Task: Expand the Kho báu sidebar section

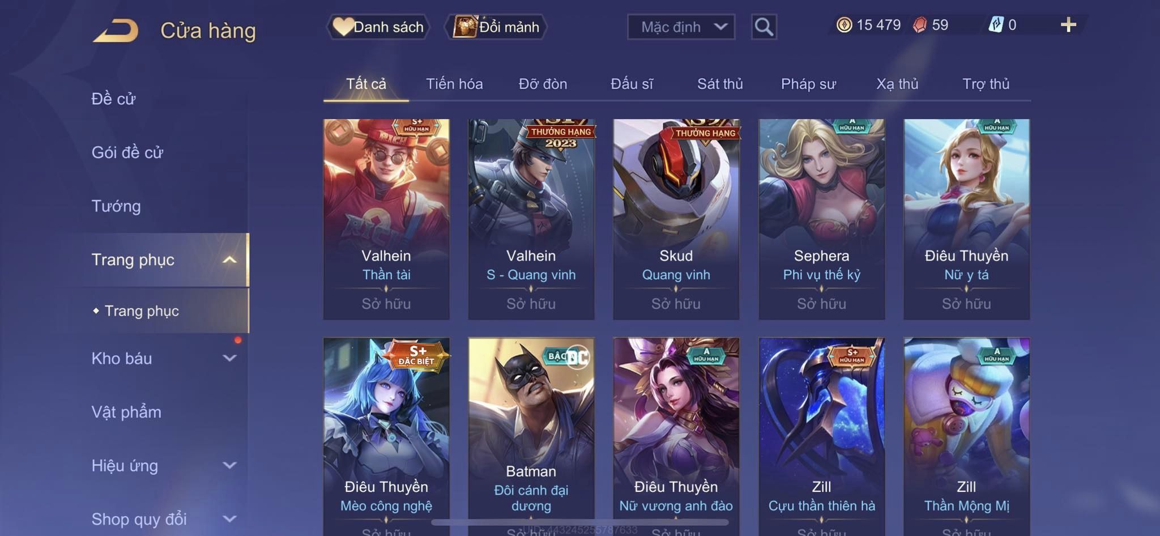Action: 229,358
